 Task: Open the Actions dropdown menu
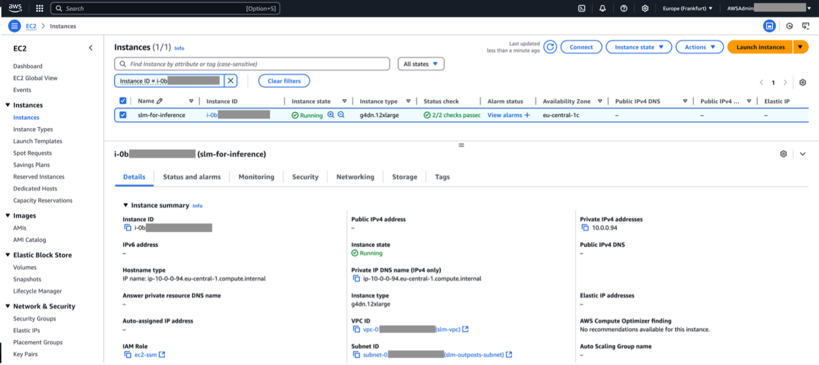[x=699, y=47]
